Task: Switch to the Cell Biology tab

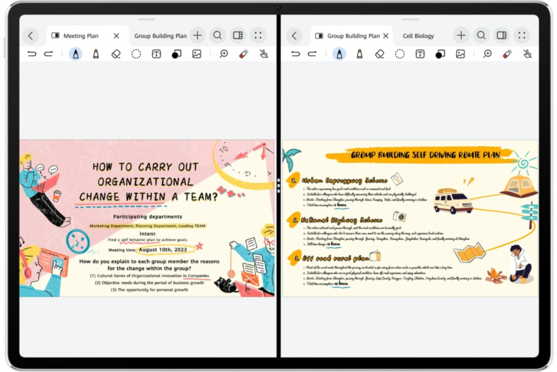Action: click(418, 36)
